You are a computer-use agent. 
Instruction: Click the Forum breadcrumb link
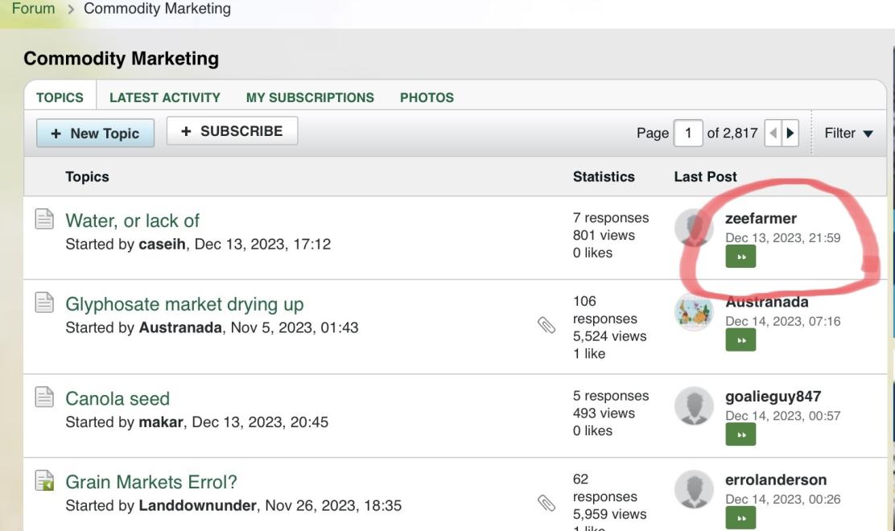33,9
